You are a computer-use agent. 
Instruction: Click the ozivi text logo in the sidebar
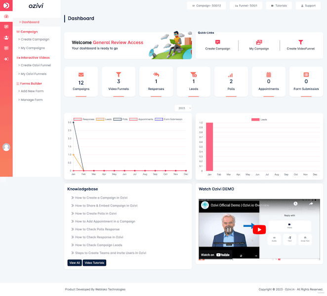click(36, 5)
